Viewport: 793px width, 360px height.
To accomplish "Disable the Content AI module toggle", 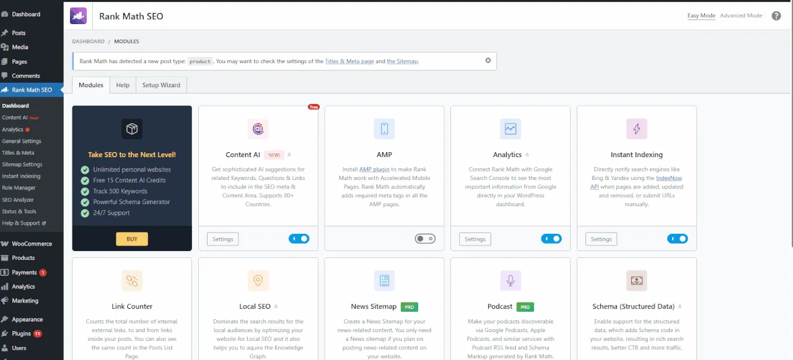I will pyautogui.click(x=299, y=238).
